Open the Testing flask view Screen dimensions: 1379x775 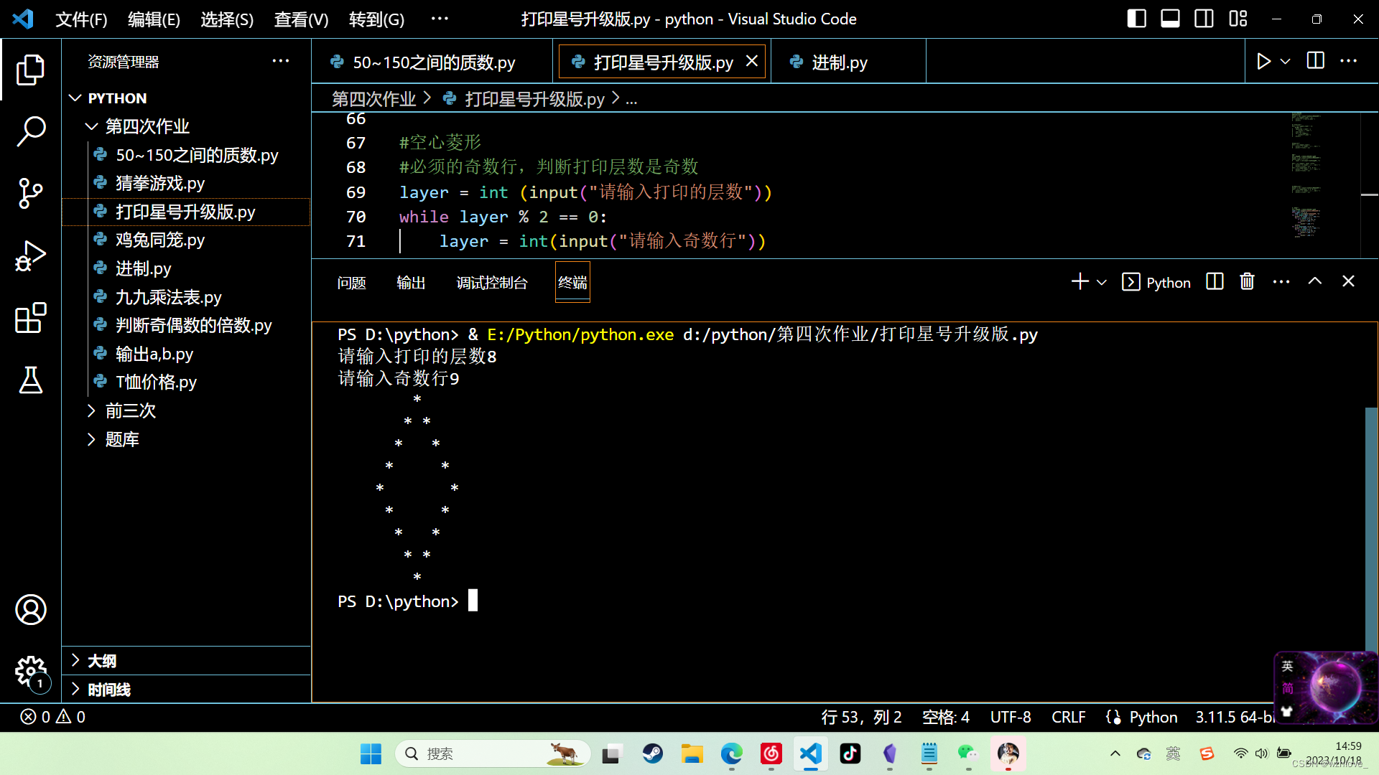coord(30,380)
